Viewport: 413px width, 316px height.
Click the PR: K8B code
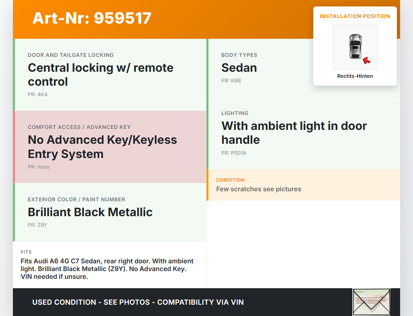pos(231,80)
